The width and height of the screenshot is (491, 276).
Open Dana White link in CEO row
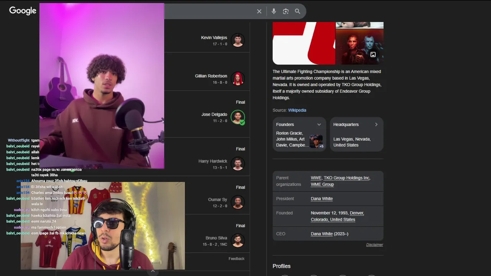tap(321, 234)
